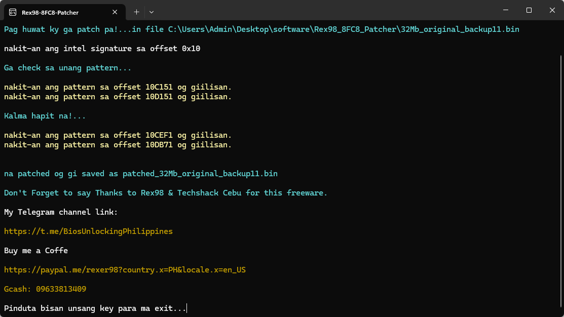Open a new tab with plus button
The width and height of the screenshot is (564, 317).
click(136, 12)
